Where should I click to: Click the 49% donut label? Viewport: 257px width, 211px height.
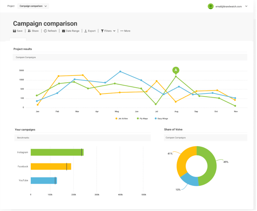[x=226, y=162]
